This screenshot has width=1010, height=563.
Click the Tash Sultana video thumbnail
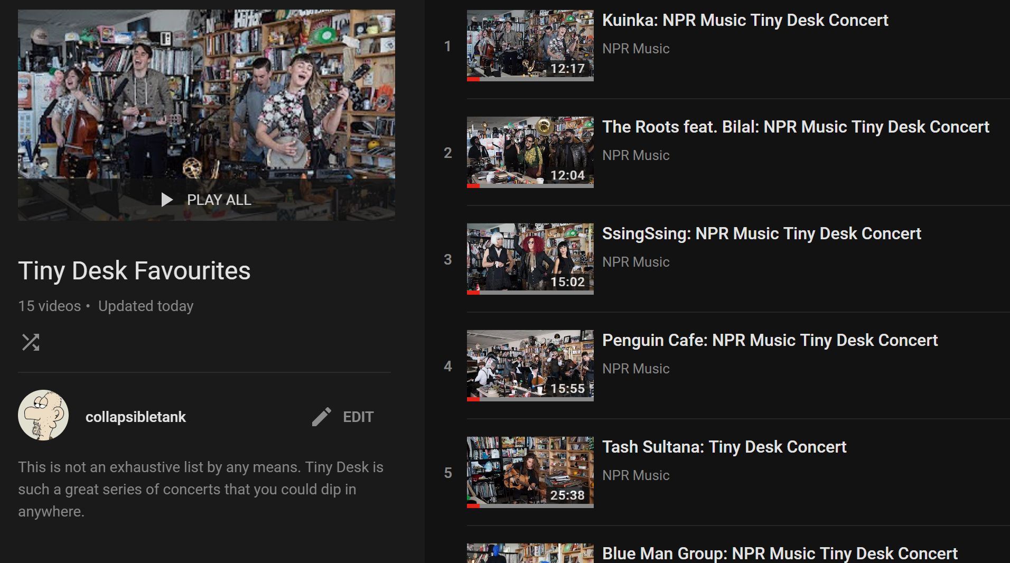[x=530, y=472]
